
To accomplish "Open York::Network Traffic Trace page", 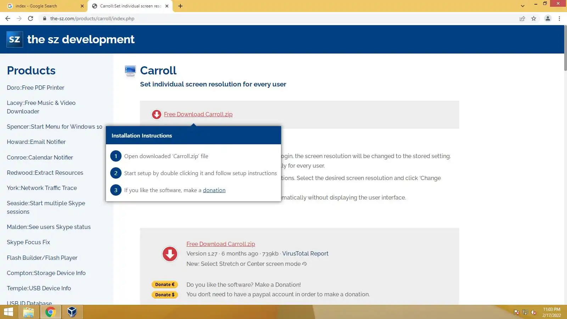I will point(42,188).
